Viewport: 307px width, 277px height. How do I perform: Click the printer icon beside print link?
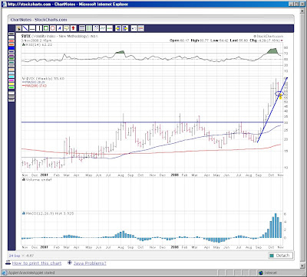point(8,262)
